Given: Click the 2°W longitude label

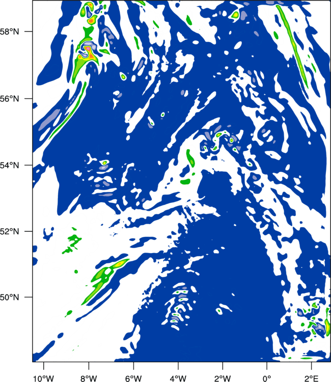Looking at the screenshot, I should click(223, 378).
